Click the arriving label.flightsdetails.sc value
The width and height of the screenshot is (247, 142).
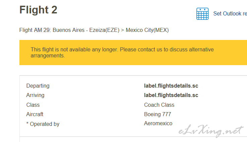(171, 95)
